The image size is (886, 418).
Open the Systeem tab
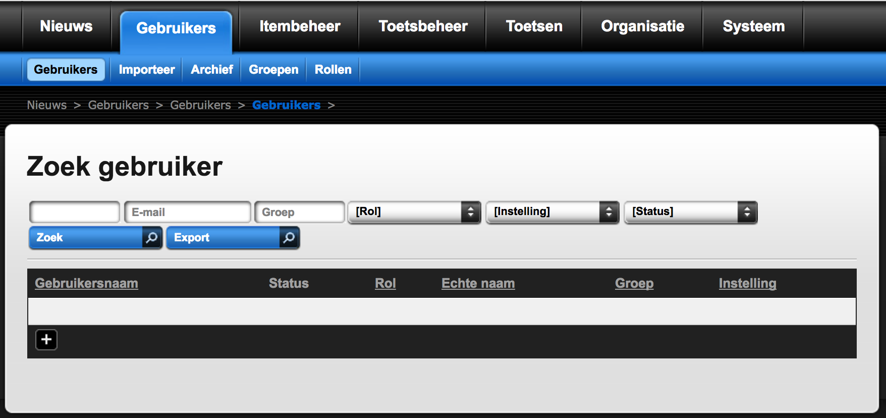pos(753,26)
